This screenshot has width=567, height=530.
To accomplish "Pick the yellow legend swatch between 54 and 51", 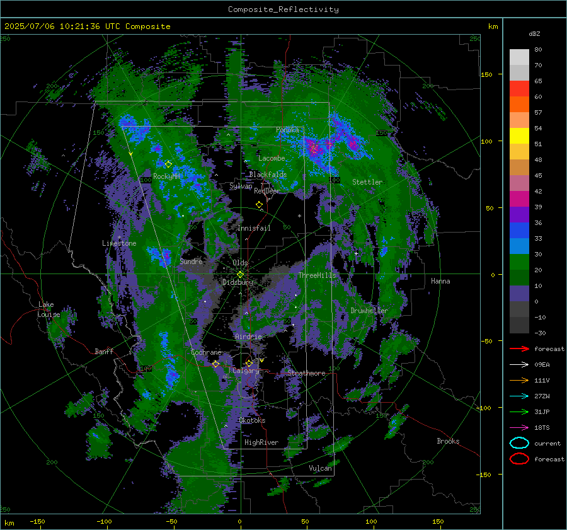I will click(x=519, y=136).
